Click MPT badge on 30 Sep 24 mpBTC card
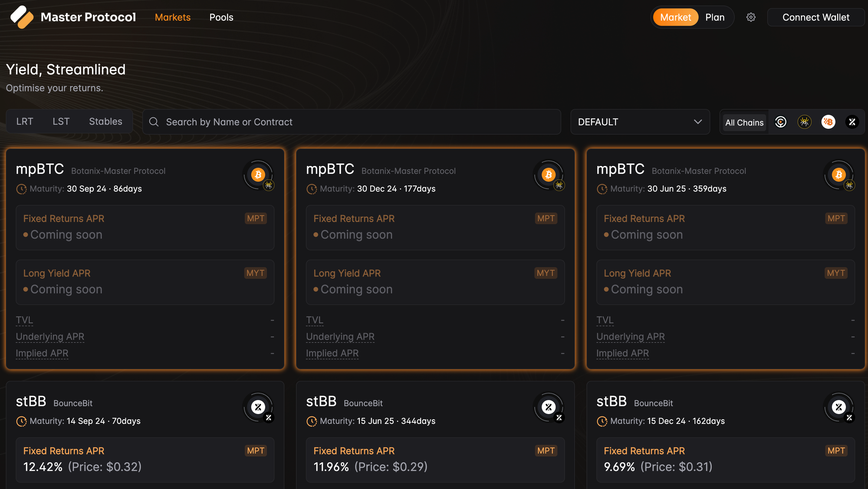Viewport: 868px width, 489px height. pyautogui.click(x=256, y=218)
